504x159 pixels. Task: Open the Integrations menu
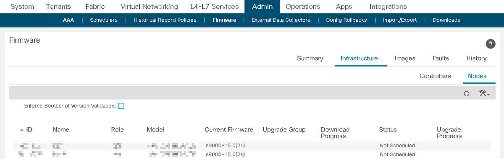pos(388,7)
